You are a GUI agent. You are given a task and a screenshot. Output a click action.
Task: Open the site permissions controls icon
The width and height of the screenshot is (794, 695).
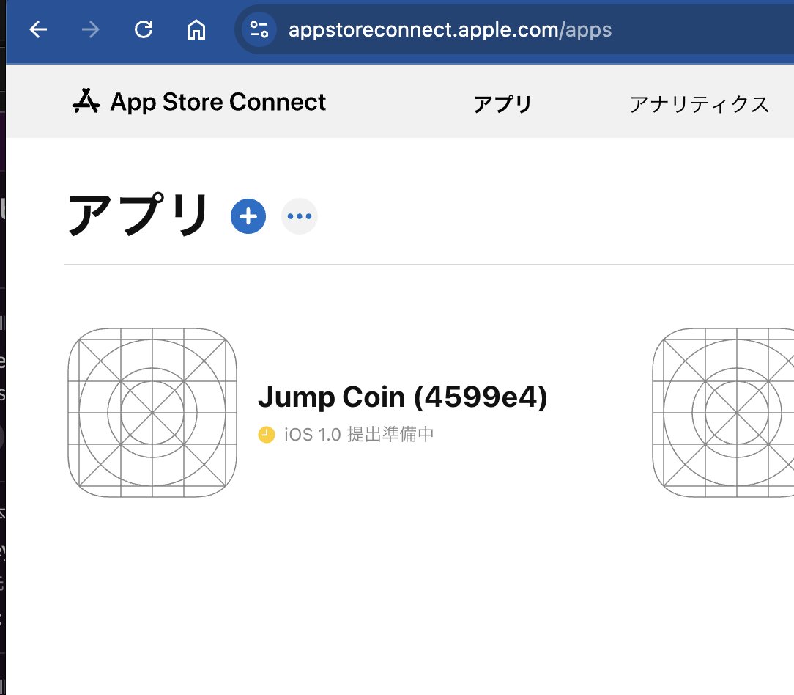(x=258, y=31)
